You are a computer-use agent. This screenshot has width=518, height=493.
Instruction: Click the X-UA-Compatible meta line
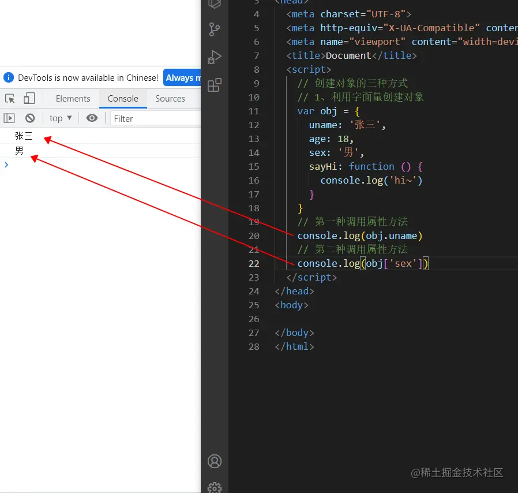point(402,28)
